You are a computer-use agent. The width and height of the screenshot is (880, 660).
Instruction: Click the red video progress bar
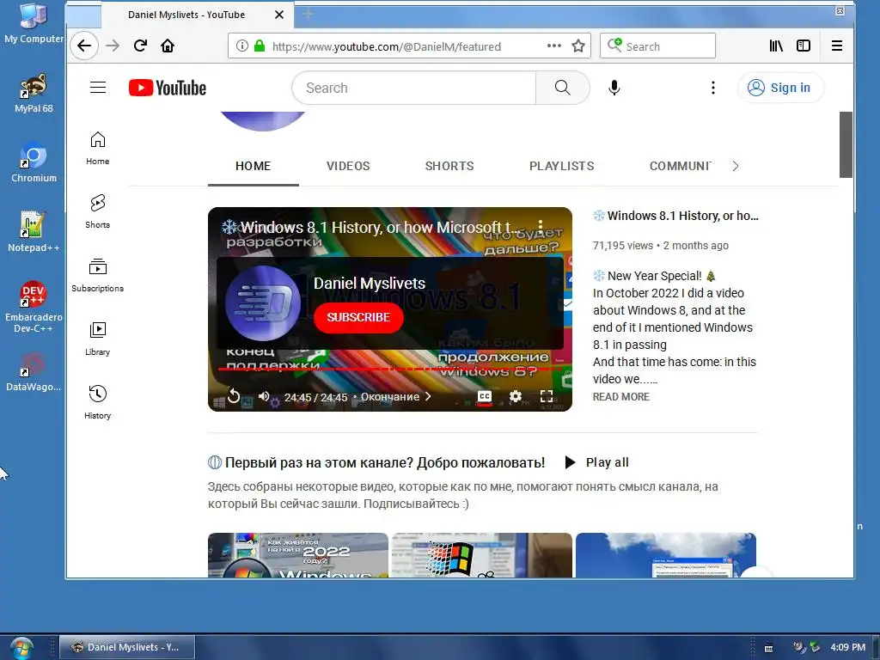coord(390,370)
